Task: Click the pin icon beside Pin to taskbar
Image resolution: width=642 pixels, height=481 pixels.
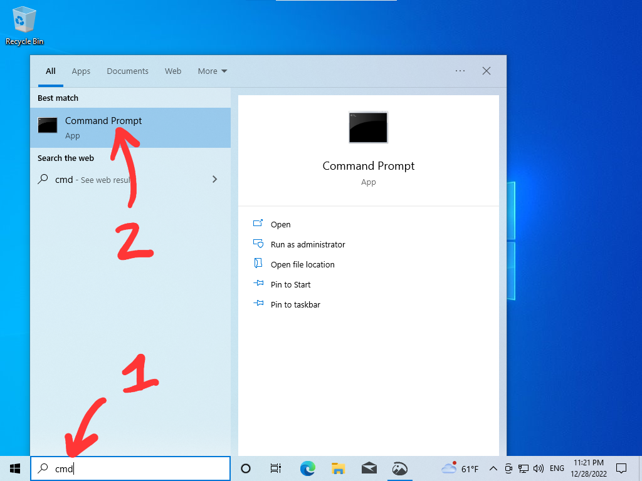Action: (258, 303)
